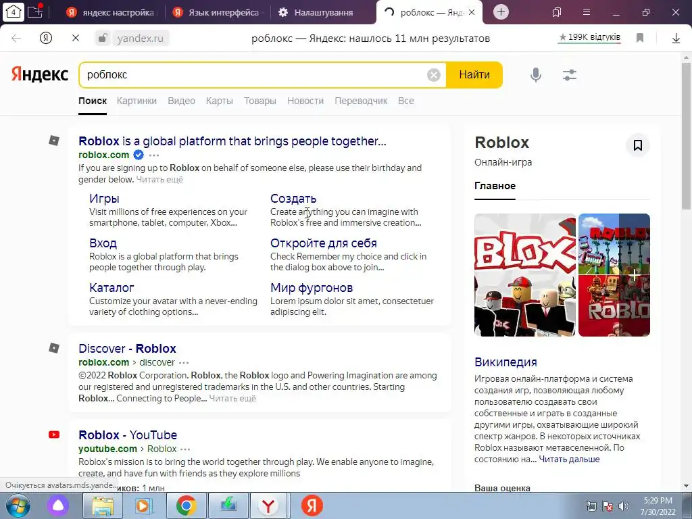Open three-dot menu next to 'roblox.com › discover'

[184, 363]
